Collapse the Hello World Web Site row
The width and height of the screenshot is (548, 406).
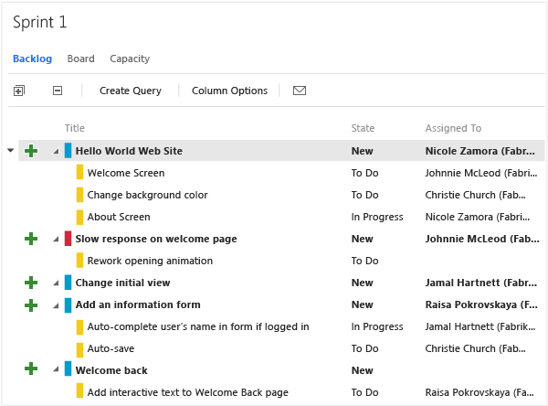(56, 151)
